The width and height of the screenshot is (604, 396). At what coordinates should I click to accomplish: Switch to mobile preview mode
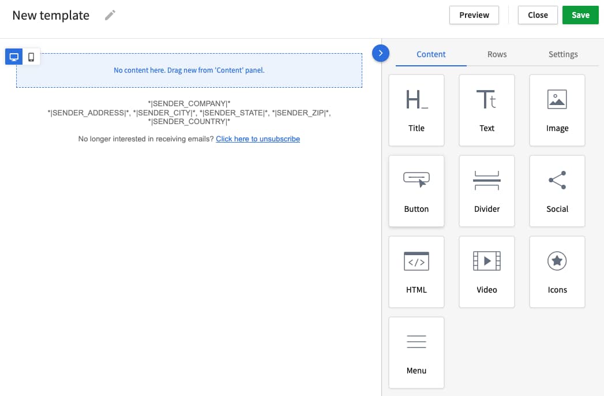tap(31, 57)
